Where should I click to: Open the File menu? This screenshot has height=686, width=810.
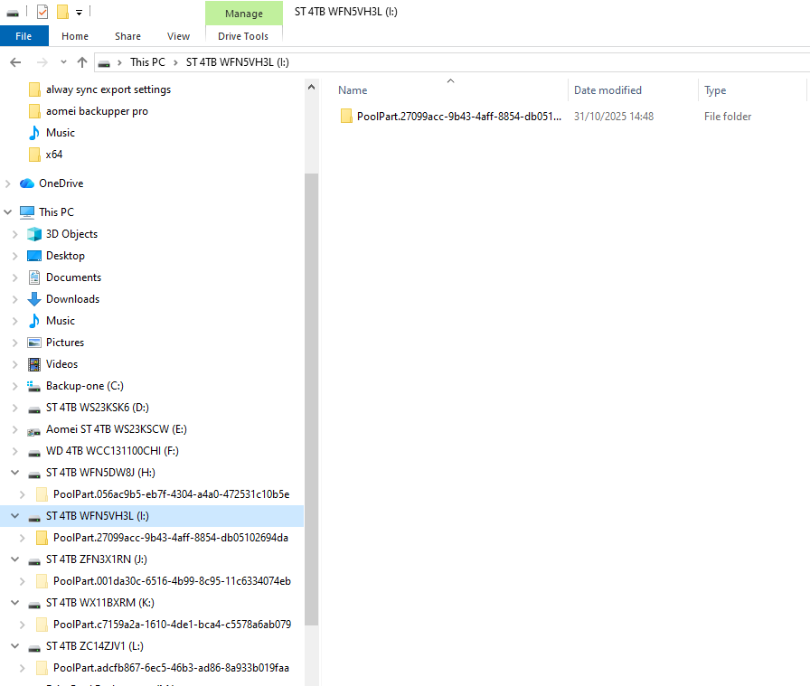[x=24, y=36]
